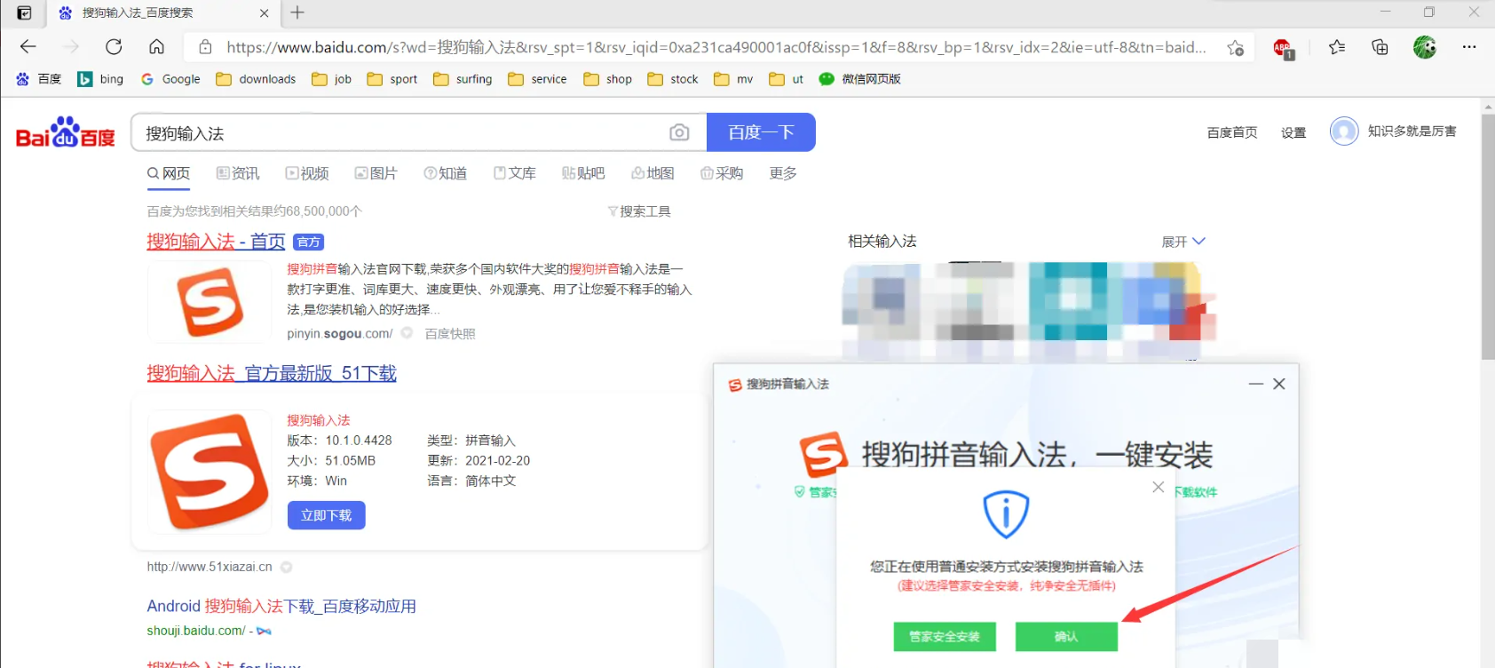Click the shield info icon in dialog
The image size is (1495, 668).
1006,513
